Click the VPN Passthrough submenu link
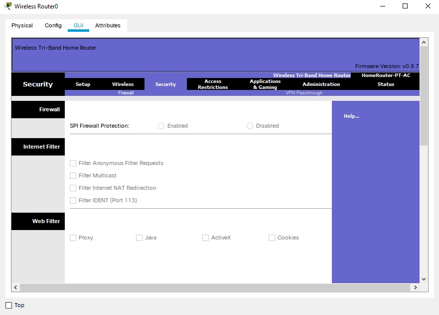The image size is (439, 315). pos(303,93)
